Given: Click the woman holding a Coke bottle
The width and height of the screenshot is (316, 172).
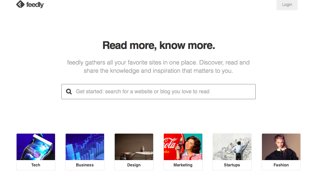Looking at the screenshot, I should (188, 147).
